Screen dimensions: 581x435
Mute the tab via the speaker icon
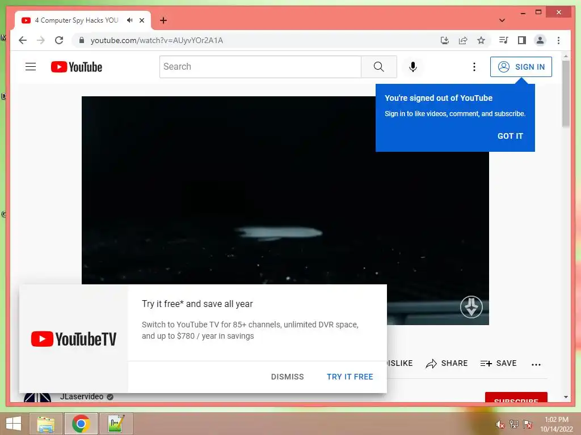point(130,20)
